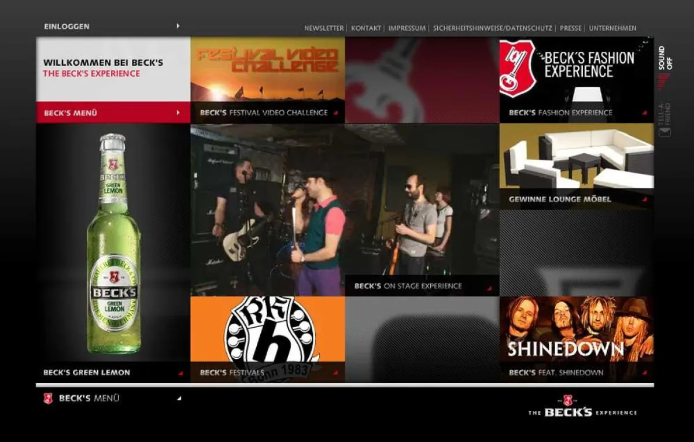
Task: Open the Newsletter menu item
Action: coord(323,28)
